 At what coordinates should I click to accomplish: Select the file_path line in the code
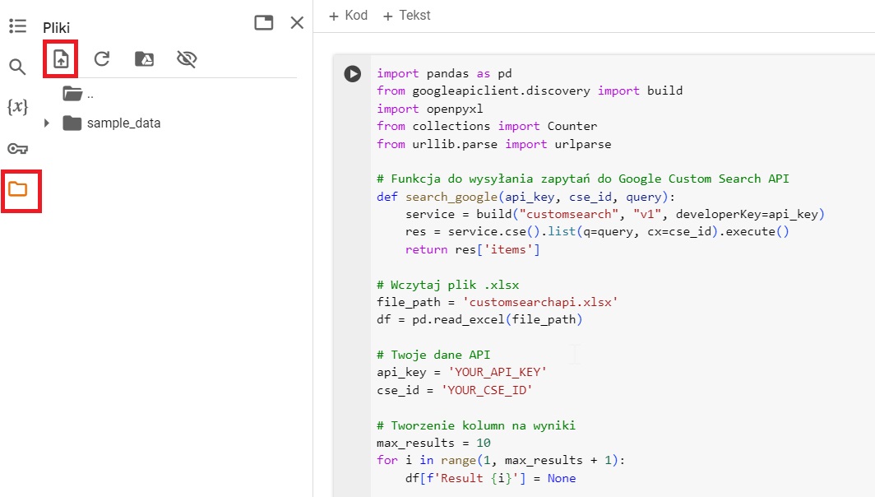coord(502,302)
